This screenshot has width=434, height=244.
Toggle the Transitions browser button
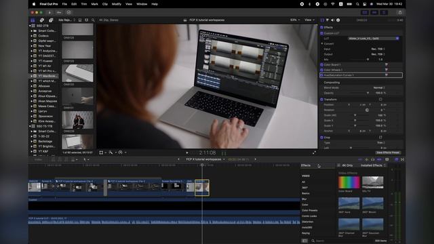[x=402, y=160]
